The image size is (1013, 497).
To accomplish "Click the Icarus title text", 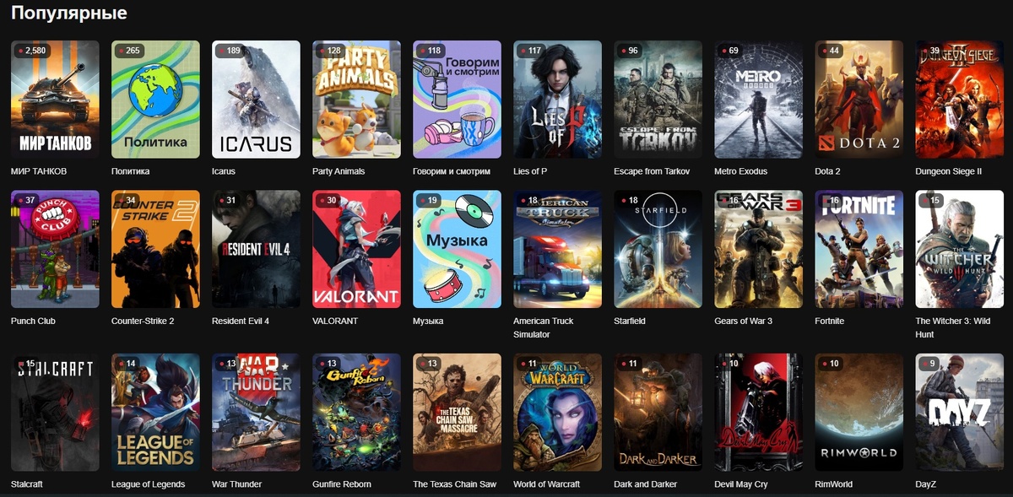I will click(x=224, y=171).
